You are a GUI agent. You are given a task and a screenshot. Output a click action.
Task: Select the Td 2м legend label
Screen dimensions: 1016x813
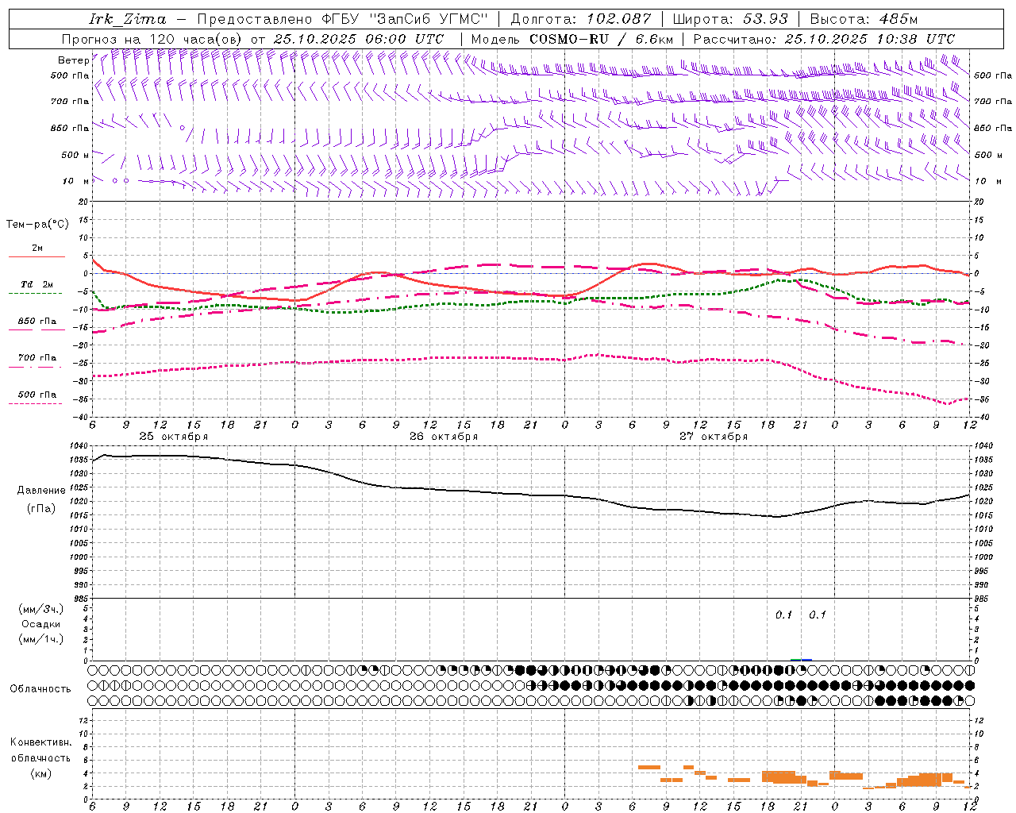pos(37,284)
